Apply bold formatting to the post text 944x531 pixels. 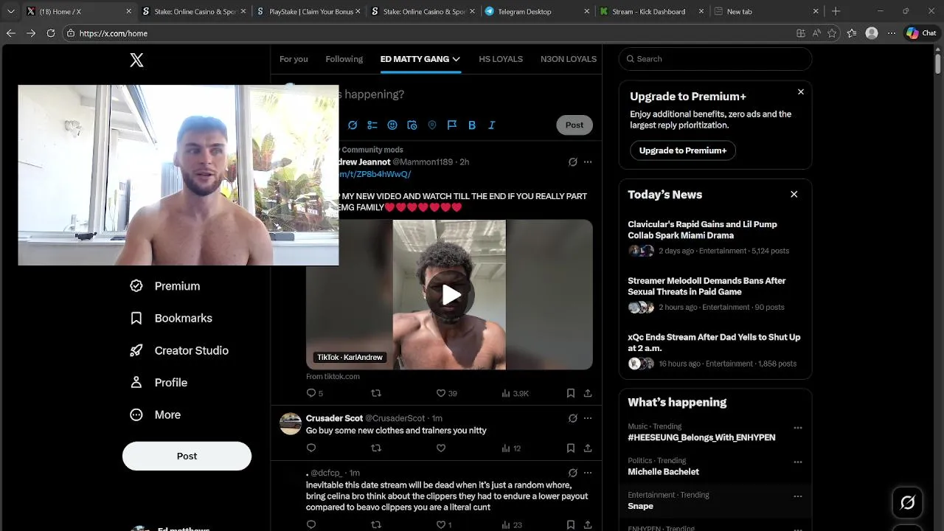(x=472, y=125)
